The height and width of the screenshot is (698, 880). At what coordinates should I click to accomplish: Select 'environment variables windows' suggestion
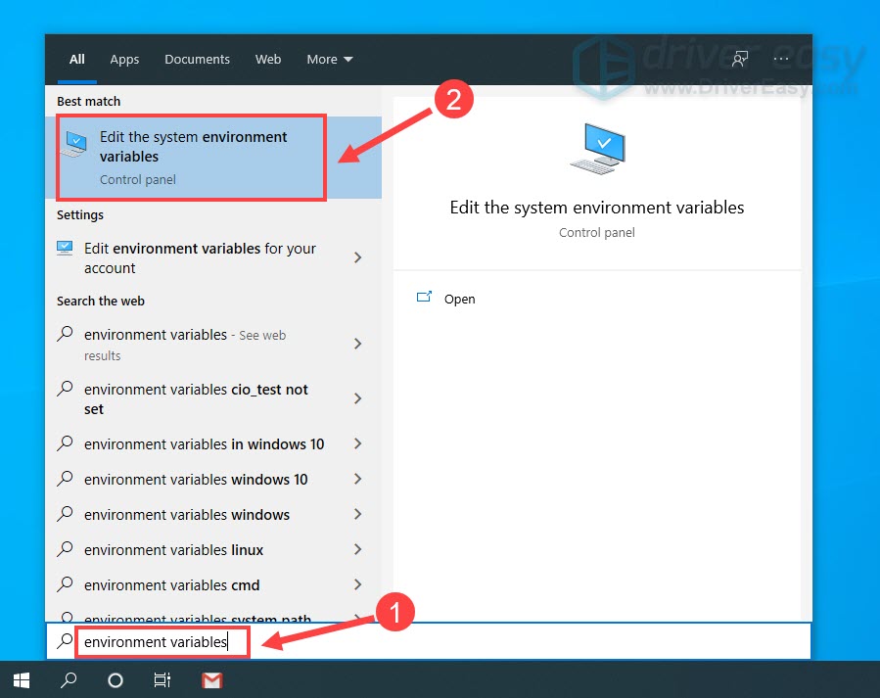(191, 515)
